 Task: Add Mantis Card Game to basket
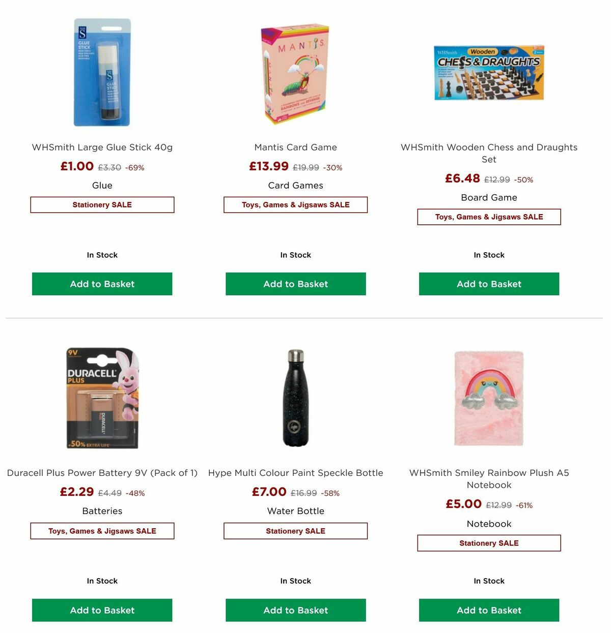click(x=295, y=284)
